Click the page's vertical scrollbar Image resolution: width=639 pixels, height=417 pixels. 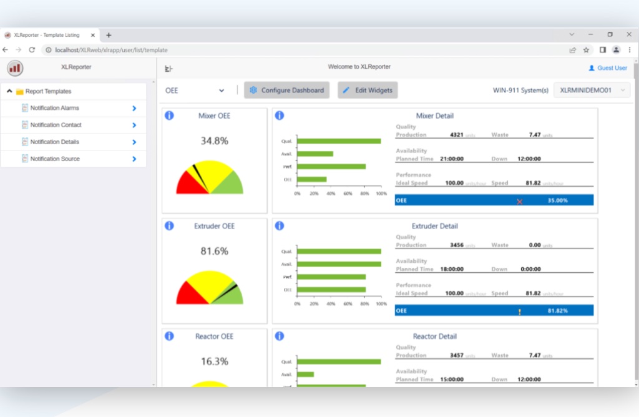pos(636,222)
